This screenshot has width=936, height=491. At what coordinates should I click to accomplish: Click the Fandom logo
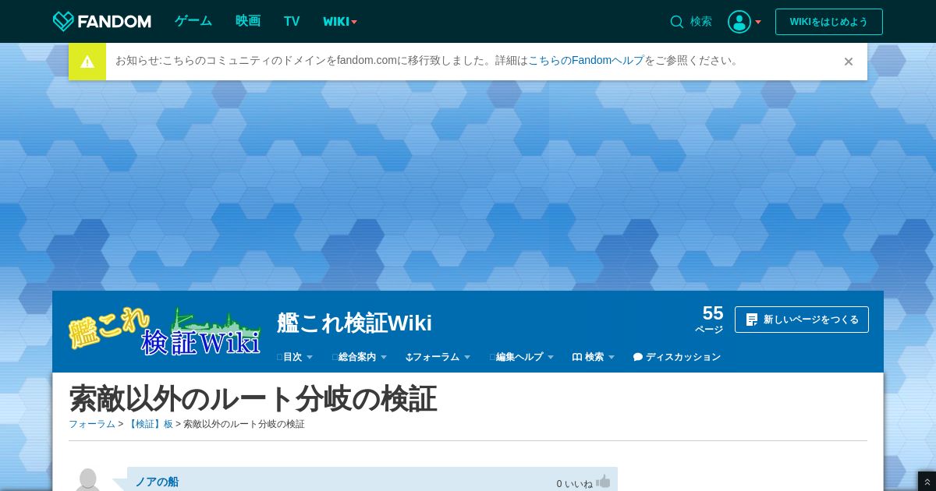click(x=101, y=21)
